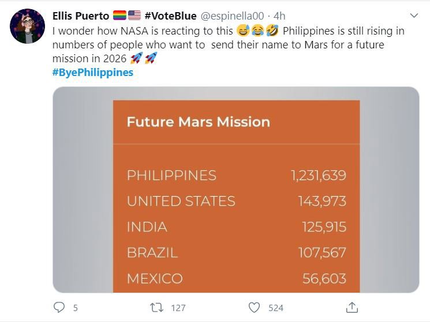Open the Ellis Puerto display name
This screenshot has height=322, width=430.
coord(80,16)
